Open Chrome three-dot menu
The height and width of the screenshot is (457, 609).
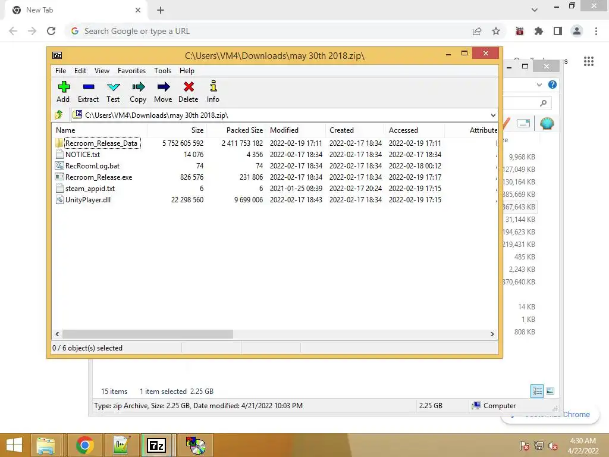(x=596, y=31)
